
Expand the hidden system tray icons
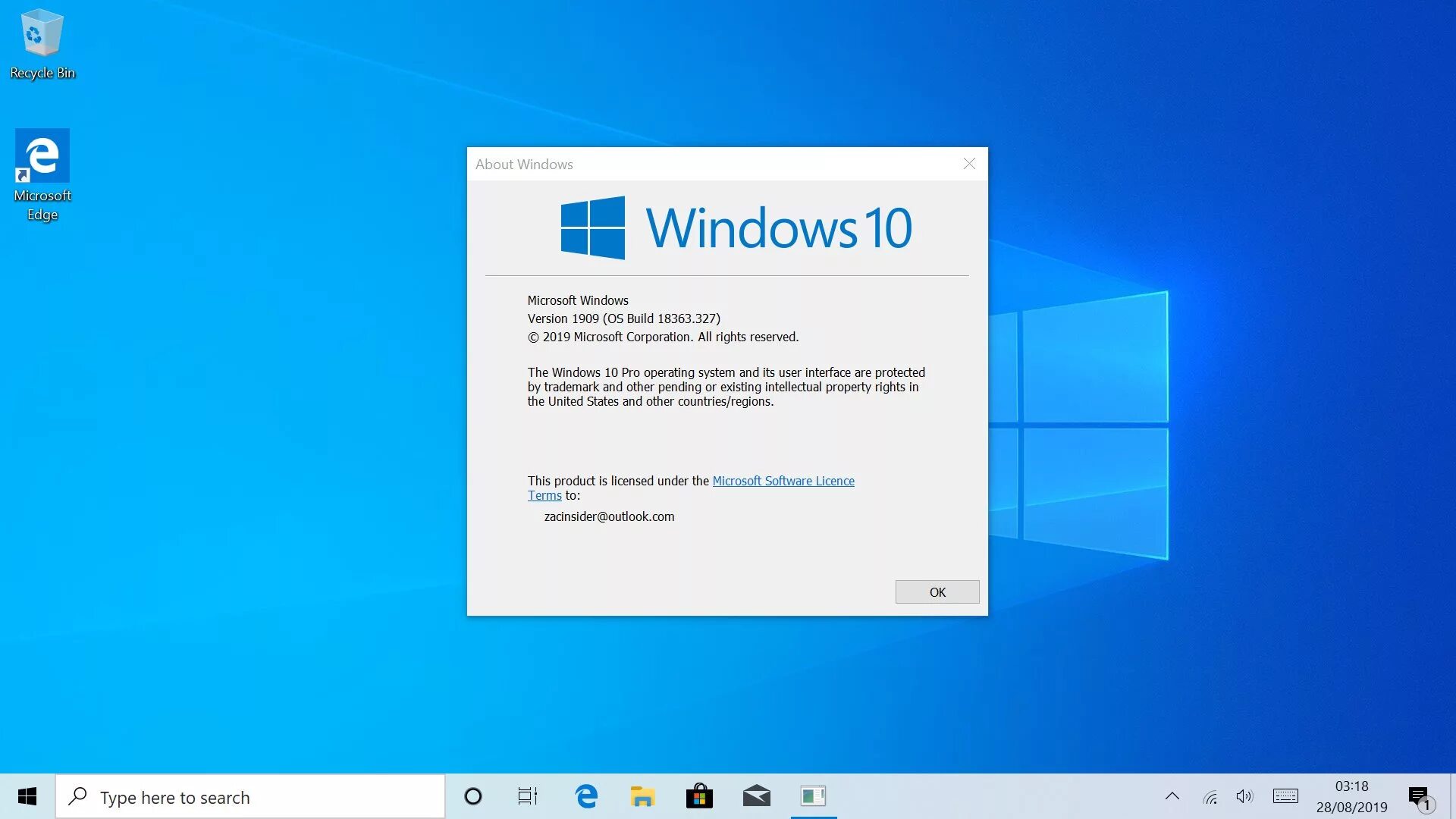click(x=1172, y=796)
